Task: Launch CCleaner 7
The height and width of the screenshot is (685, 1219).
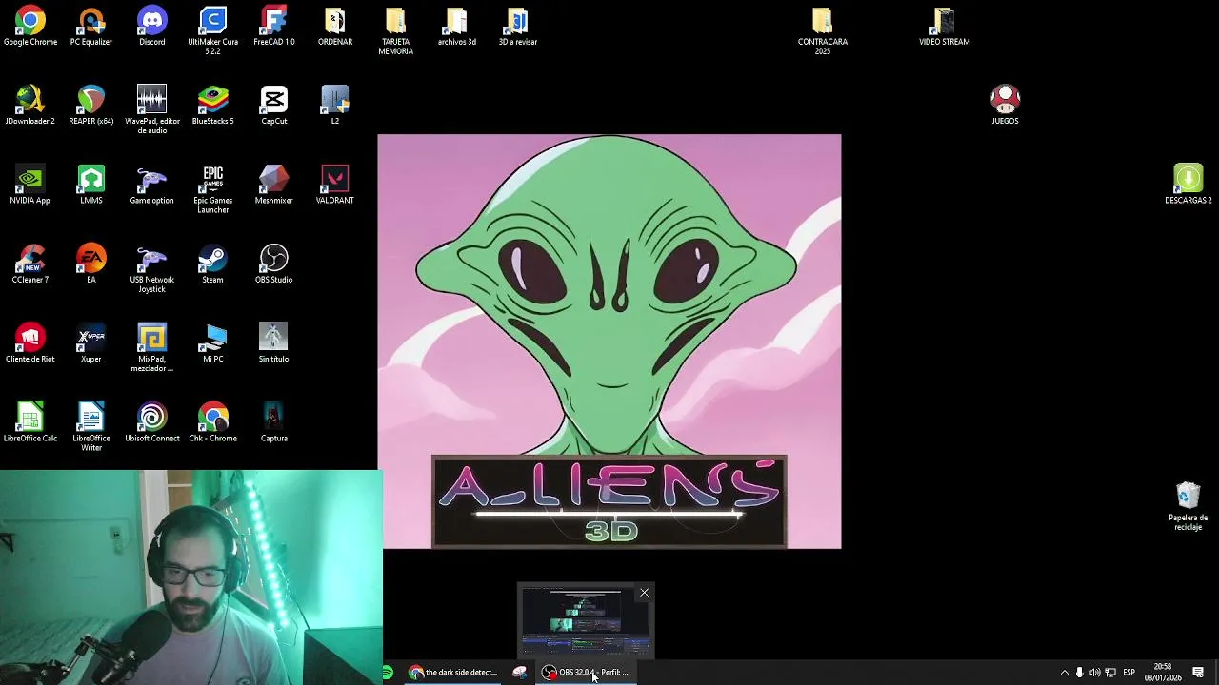Action: click(x=30, y=264)
